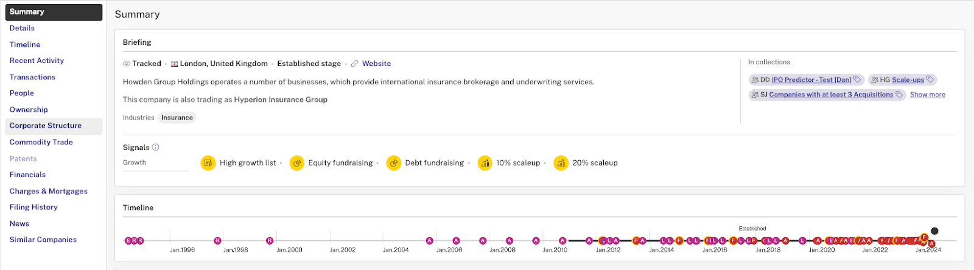974x270 pixels.
Task: Click the R marker before Jan.2000
Action: click(x=270, y=241)
